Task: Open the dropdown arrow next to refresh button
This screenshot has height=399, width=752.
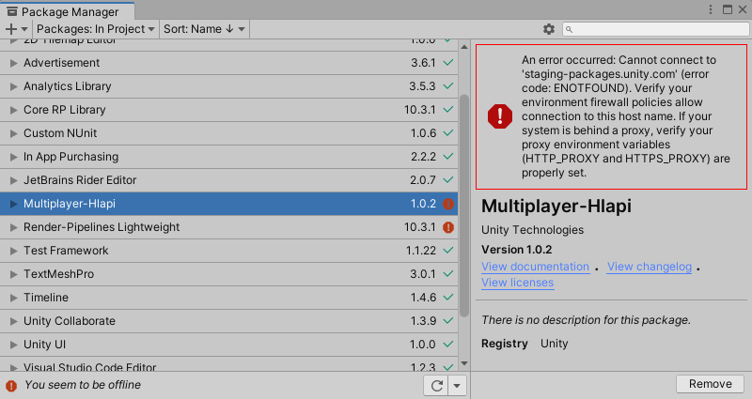Action: tap(457, 386)
